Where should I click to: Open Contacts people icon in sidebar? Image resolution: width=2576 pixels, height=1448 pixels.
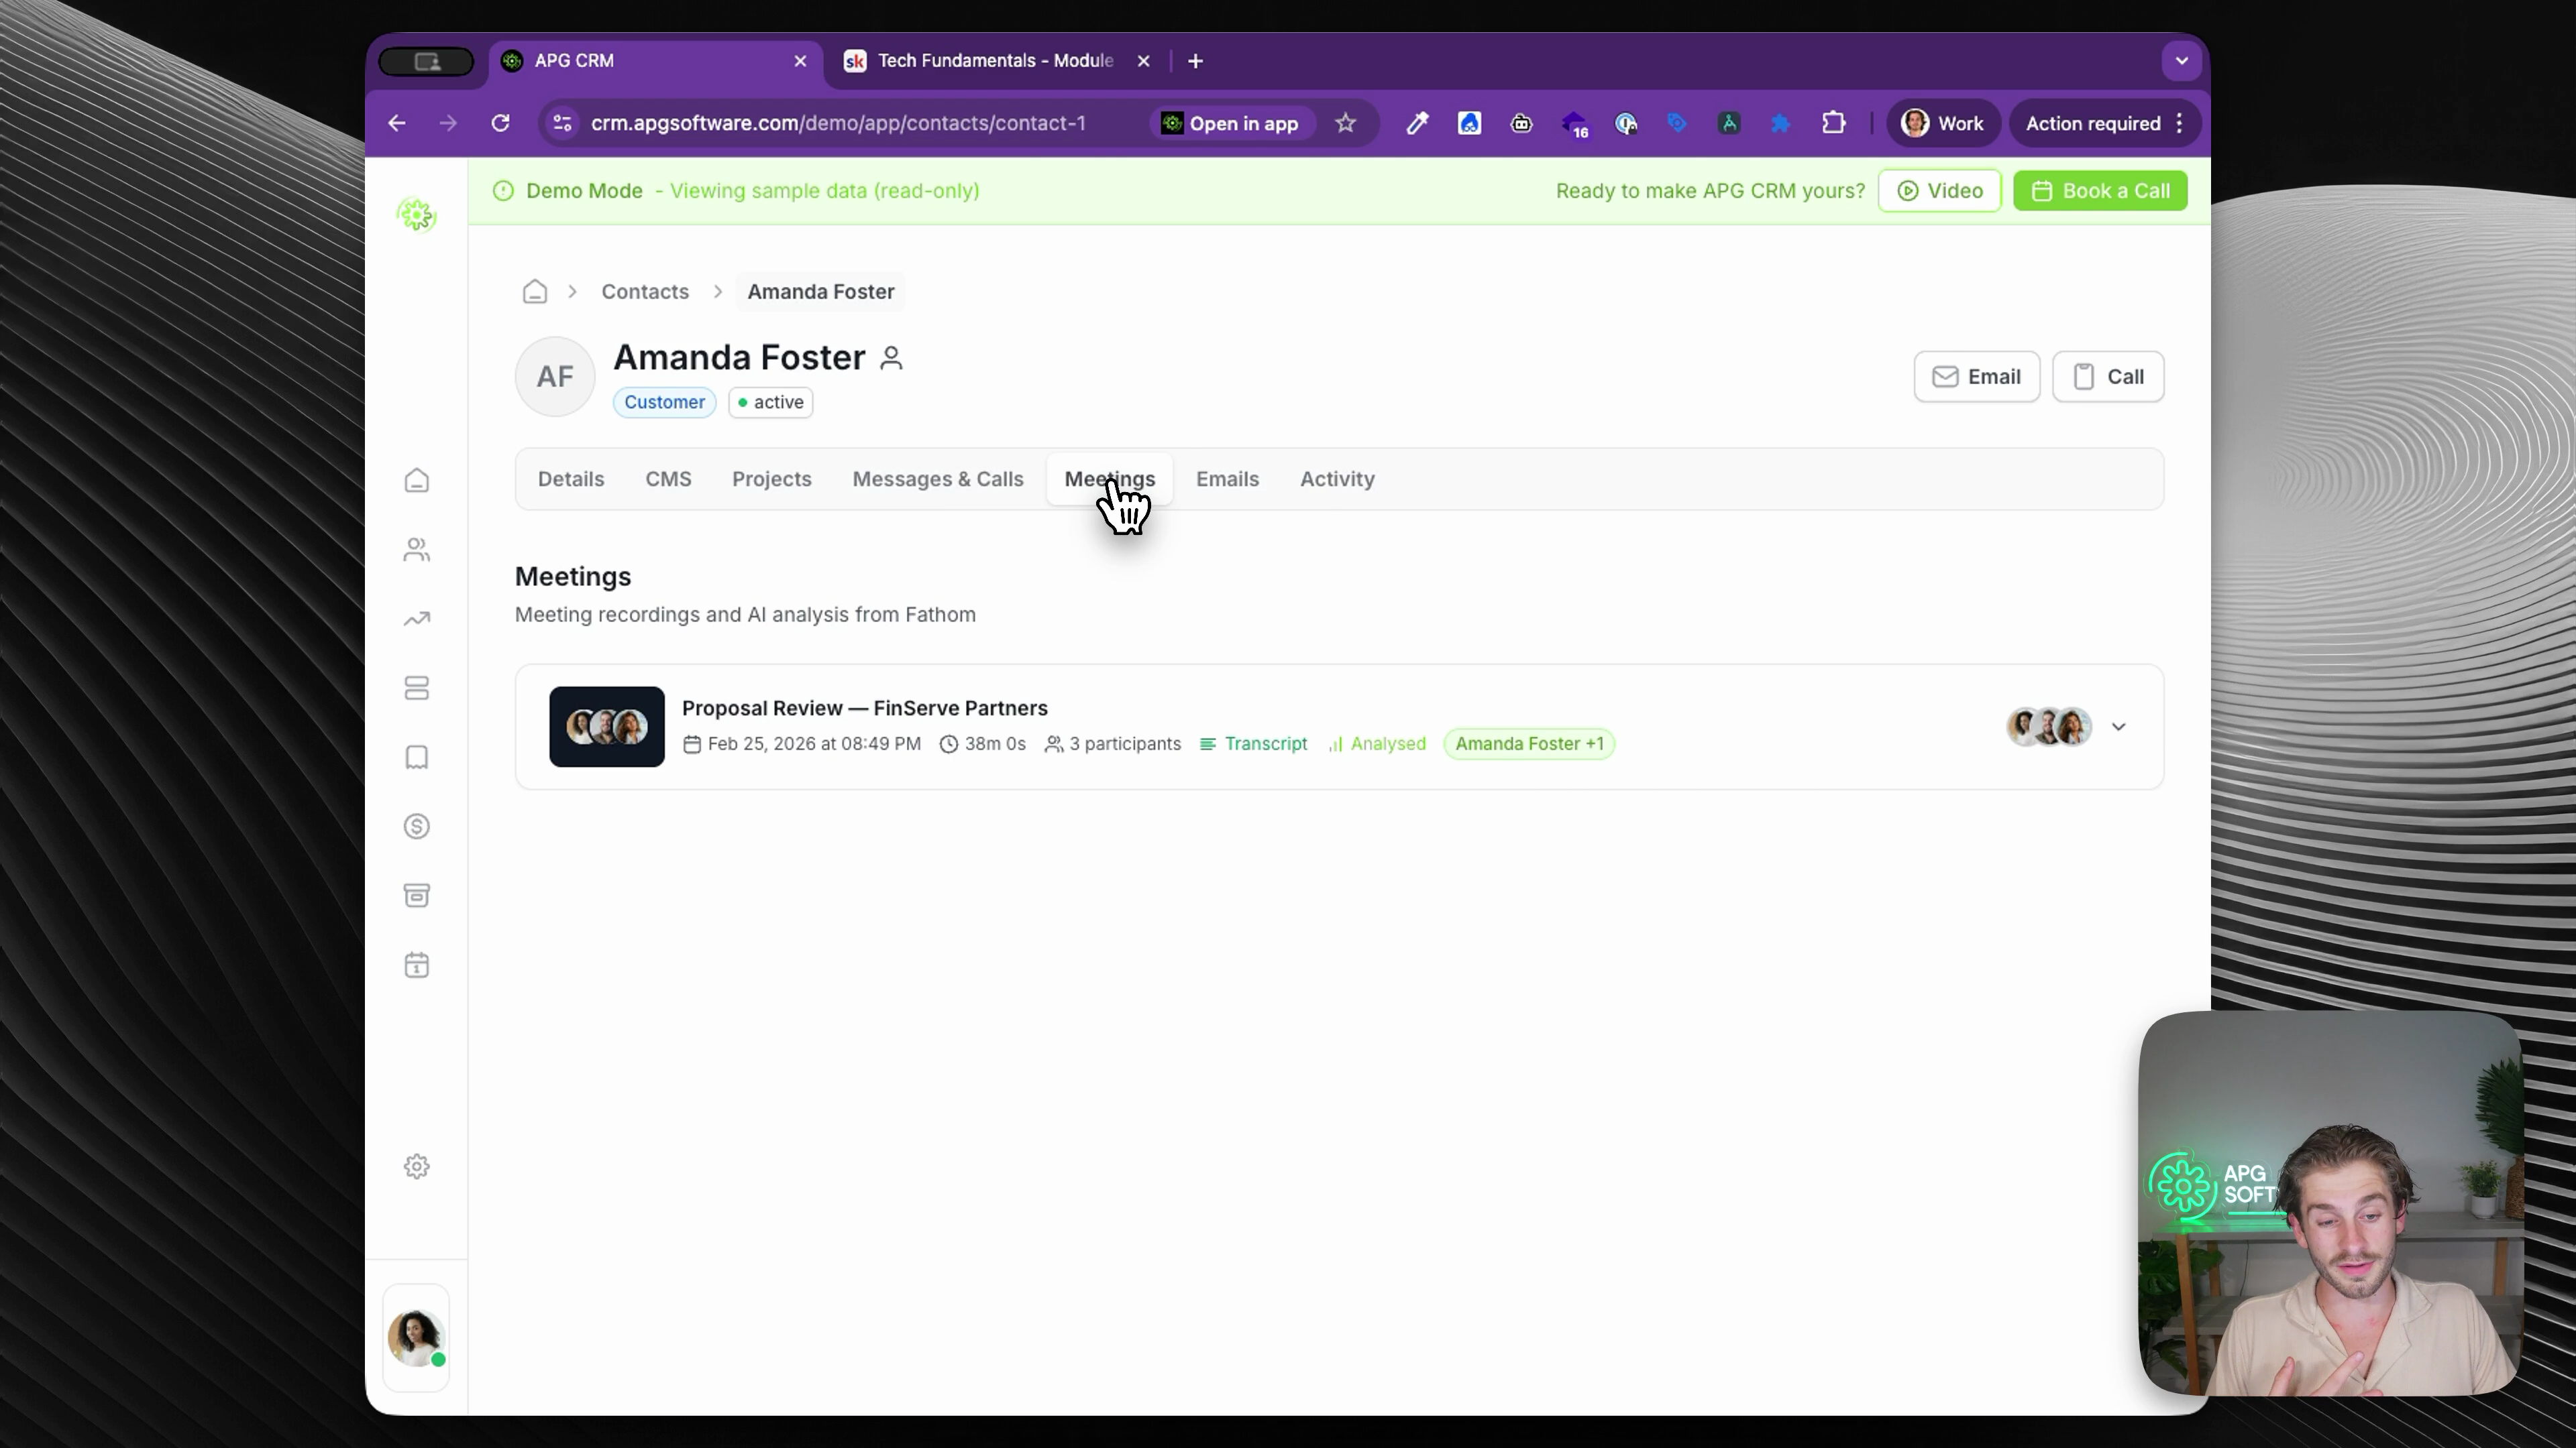pos(416,550)
